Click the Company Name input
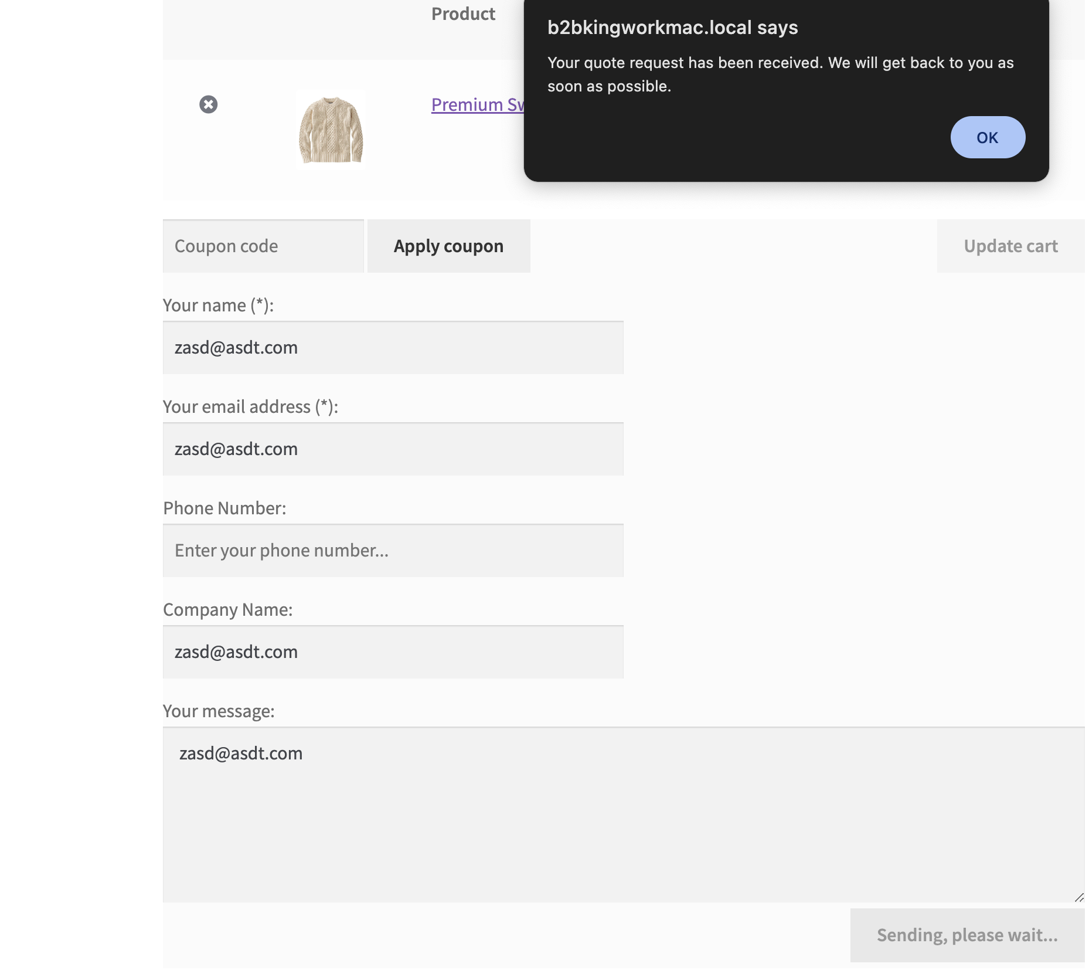The width and height of the screenshot is (1089, 977). (393, 652)
